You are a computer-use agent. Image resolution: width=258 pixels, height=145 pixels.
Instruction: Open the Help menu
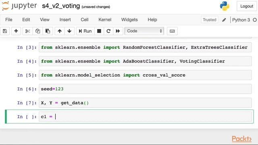pyautogui.click(x=152, y=20)
